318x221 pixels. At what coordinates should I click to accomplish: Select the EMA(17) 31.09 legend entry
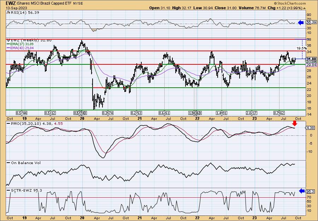point(20,44)
